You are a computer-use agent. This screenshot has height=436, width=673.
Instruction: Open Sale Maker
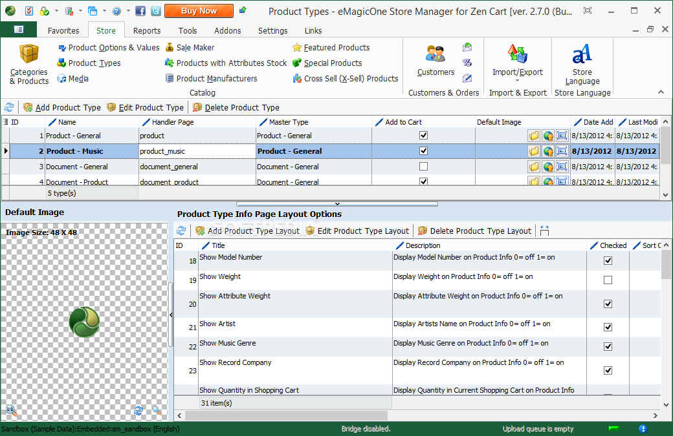point(190,48)
